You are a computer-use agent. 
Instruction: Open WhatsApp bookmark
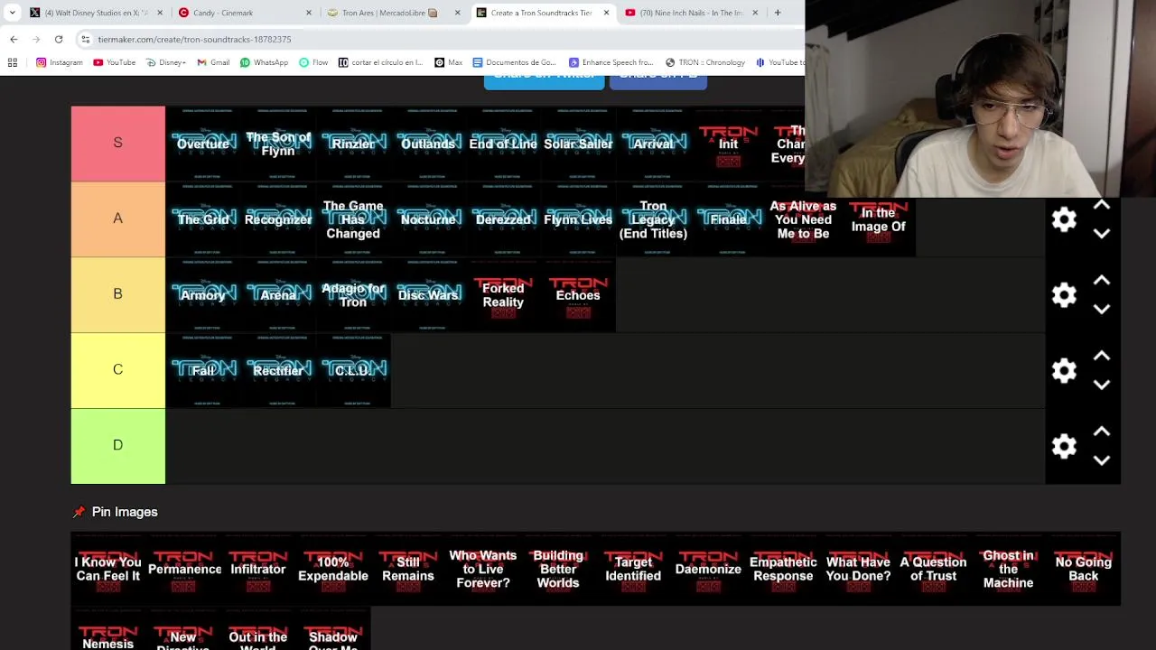point(265,62)
